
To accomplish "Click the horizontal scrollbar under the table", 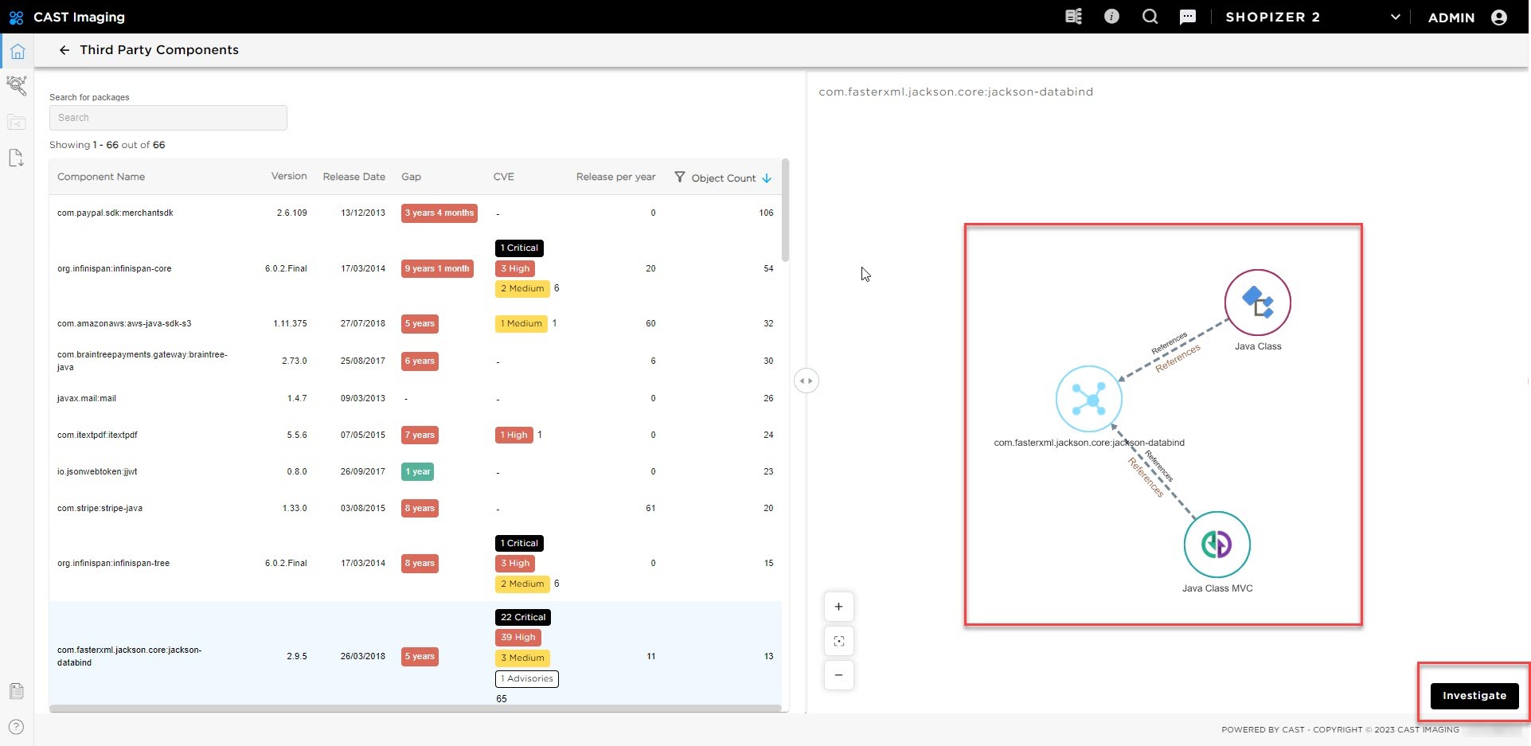I will tap(414, 708).
